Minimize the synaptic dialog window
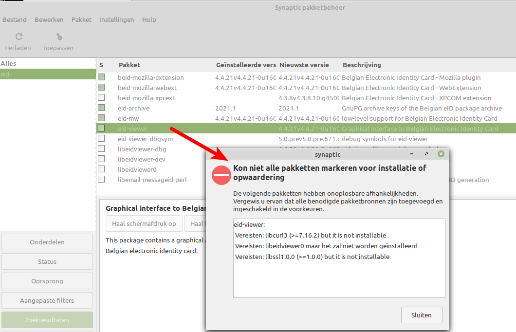This screenshot has width=516, height=332. 412,154
